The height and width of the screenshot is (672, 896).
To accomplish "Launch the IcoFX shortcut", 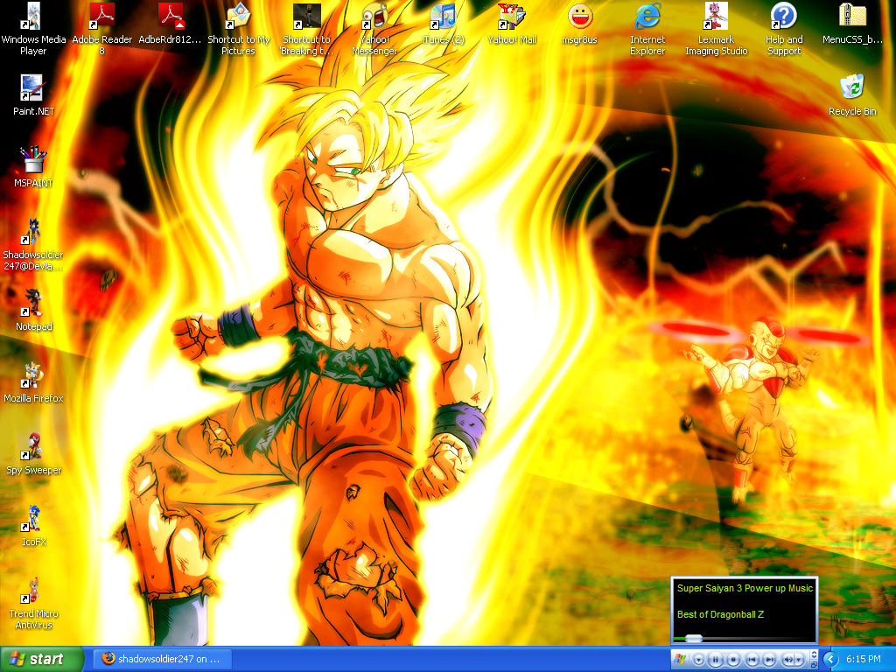I will 34,526.
